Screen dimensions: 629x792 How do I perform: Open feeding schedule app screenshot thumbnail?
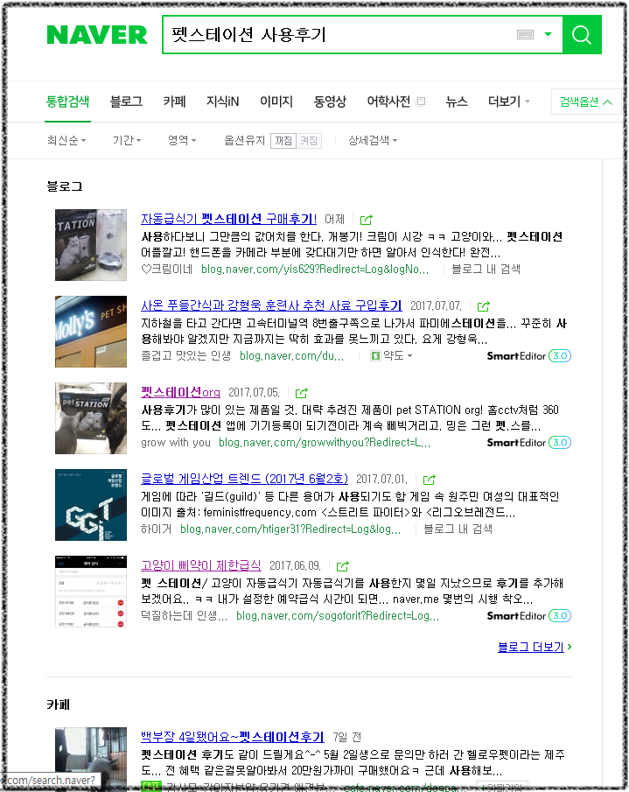coord(91,592)
